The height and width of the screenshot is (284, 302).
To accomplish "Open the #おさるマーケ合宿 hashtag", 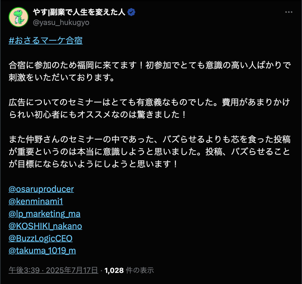I will point(46,40).
